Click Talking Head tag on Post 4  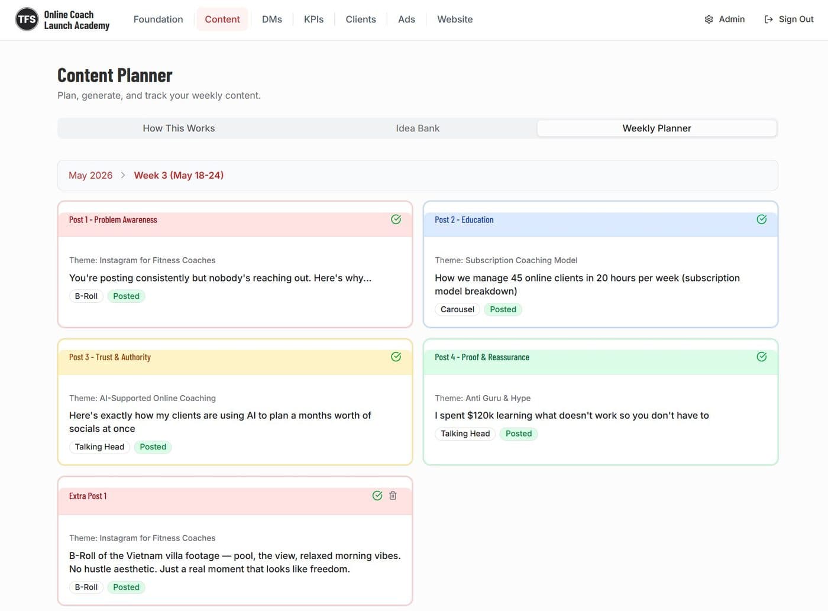(x=465, y=434)
